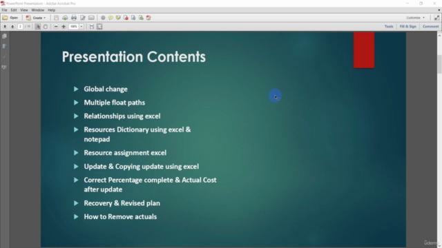Click 'Recovery & Revised plan' bullet
Screen dimensions: 442x248
point(122,203)
